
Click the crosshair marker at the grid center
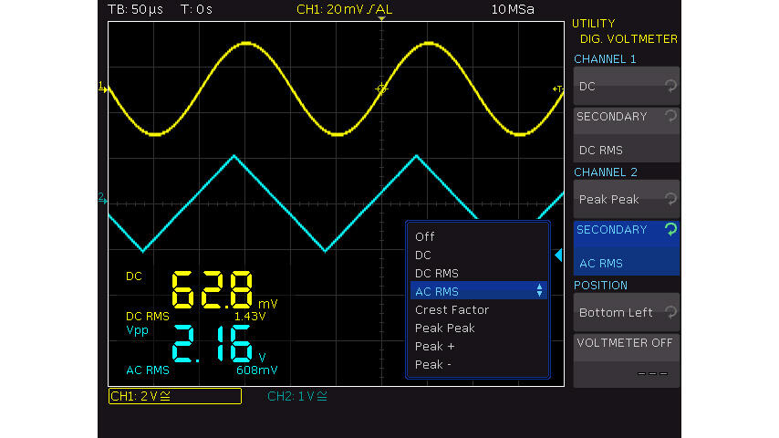click(381, 89)
